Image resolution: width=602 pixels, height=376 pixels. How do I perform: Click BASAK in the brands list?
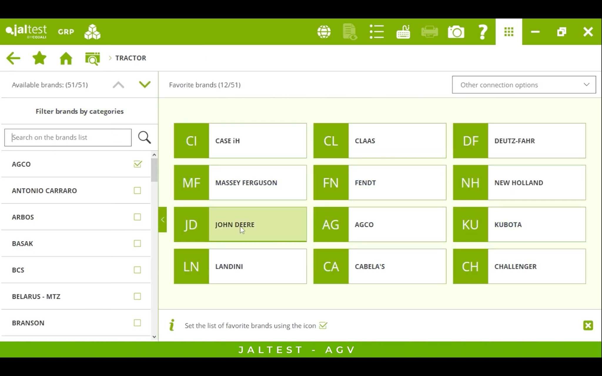coord(22,244)
